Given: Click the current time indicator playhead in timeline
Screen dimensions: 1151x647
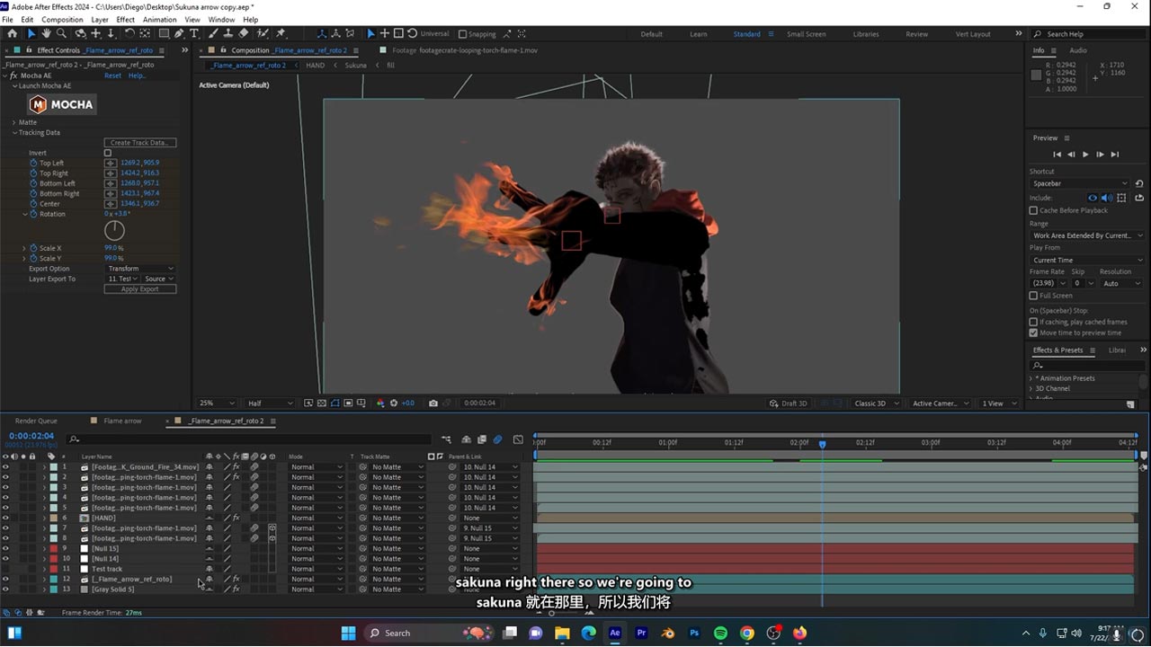Looking at the screenshot, I should click(822, 444).
